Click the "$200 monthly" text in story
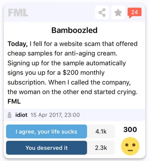149x161 pixels. coord(84,73)
